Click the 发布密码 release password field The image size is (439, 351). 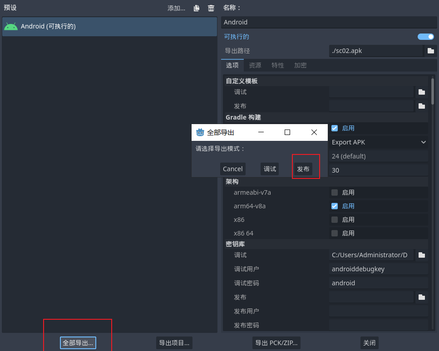379,325
